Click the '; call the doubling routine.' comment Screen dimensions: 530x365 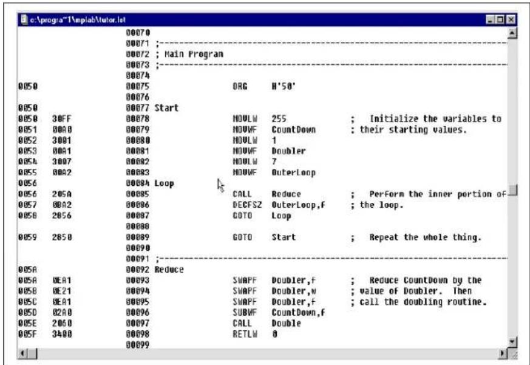click(x=418, y=302)
